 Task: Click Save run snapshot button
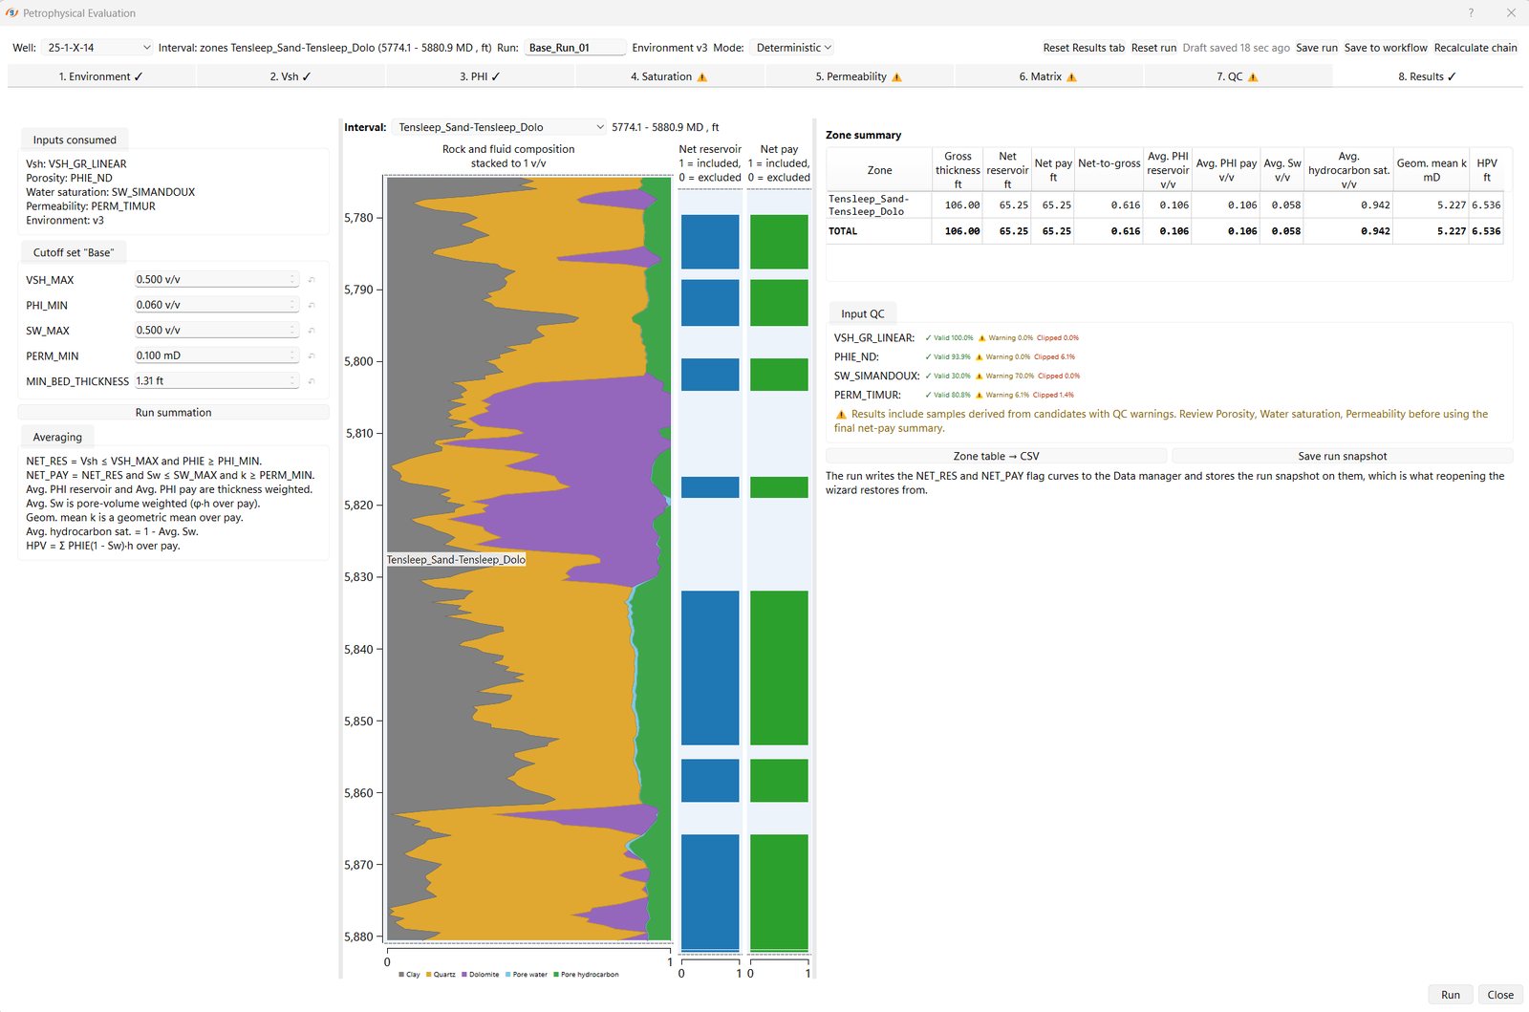1342,457
